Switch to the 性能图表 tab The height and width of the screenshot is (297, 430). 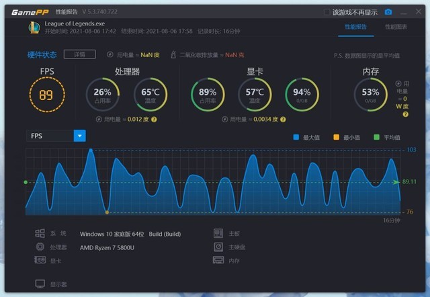tap(396, 27)
